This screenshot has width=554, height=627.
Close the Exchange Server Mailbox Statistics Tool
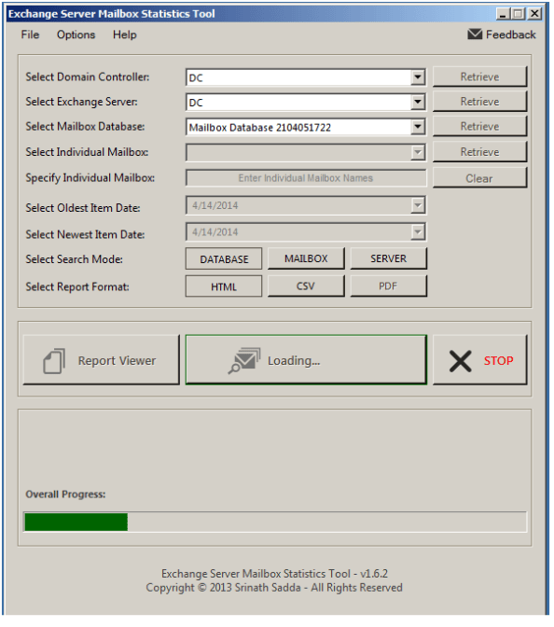tap(534, 14)
